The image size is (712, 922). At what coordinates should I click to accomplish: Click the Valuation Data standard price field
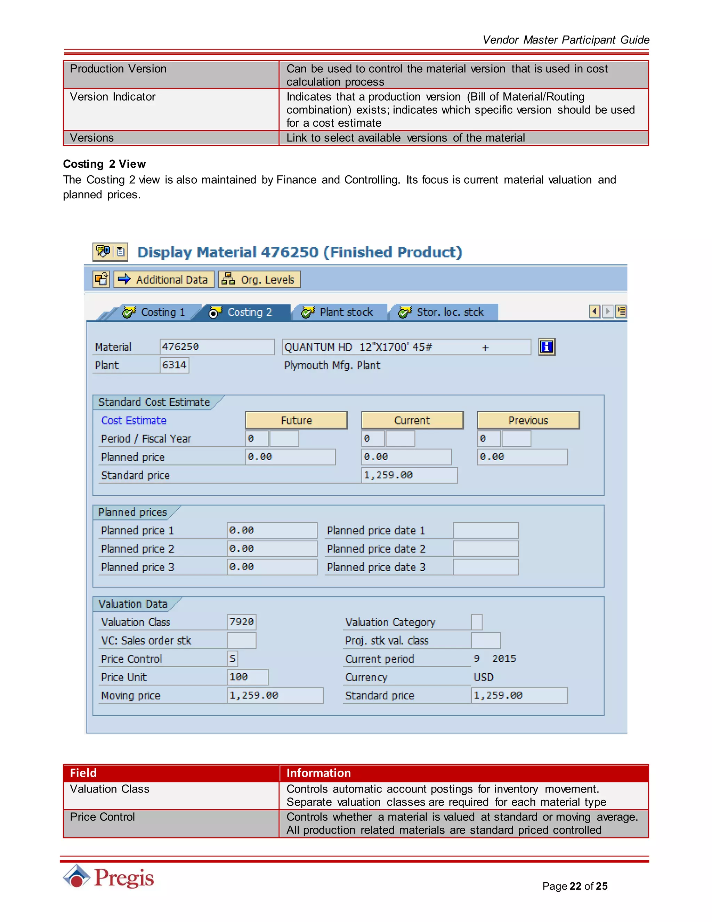(x=519, y=695)
